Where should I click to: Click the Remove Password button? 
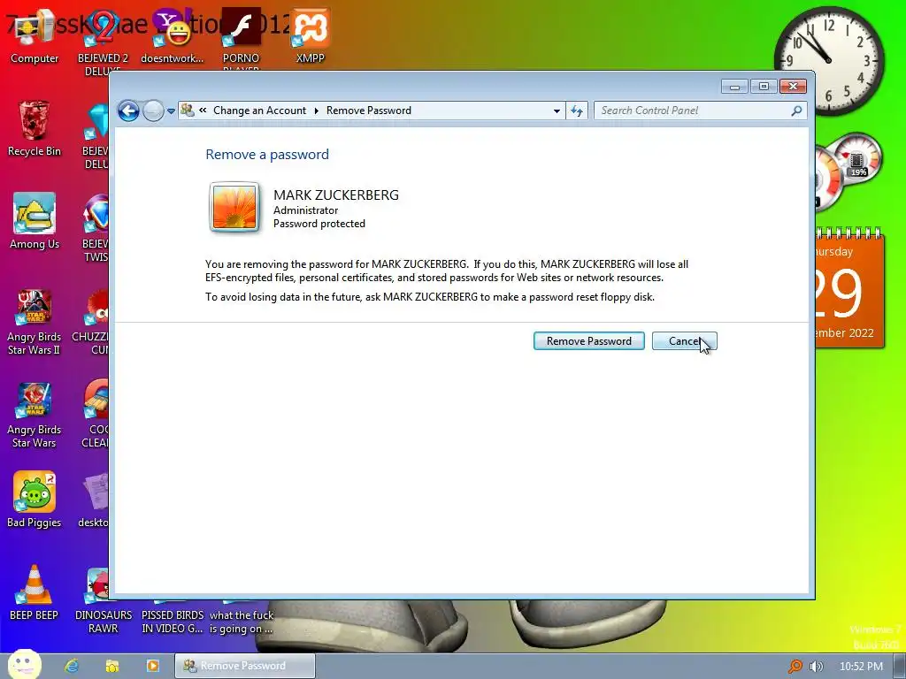coord(588,340)
